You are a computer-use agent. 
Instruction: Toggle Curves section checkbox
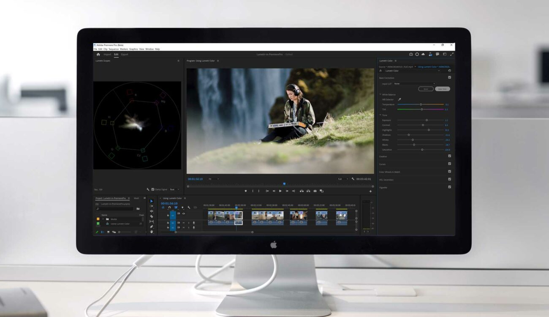[x=449, y=164]
